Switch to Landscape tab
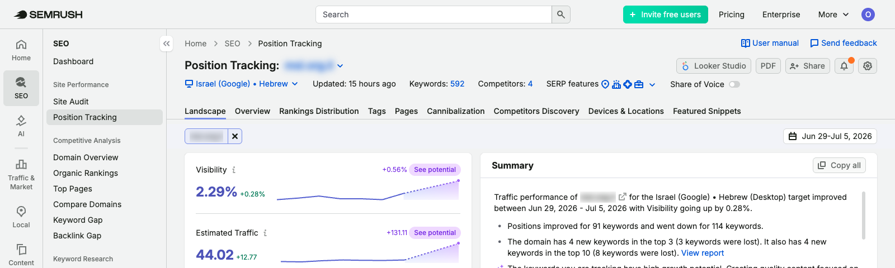Screen dimensions: 895x268 [205, 111]
